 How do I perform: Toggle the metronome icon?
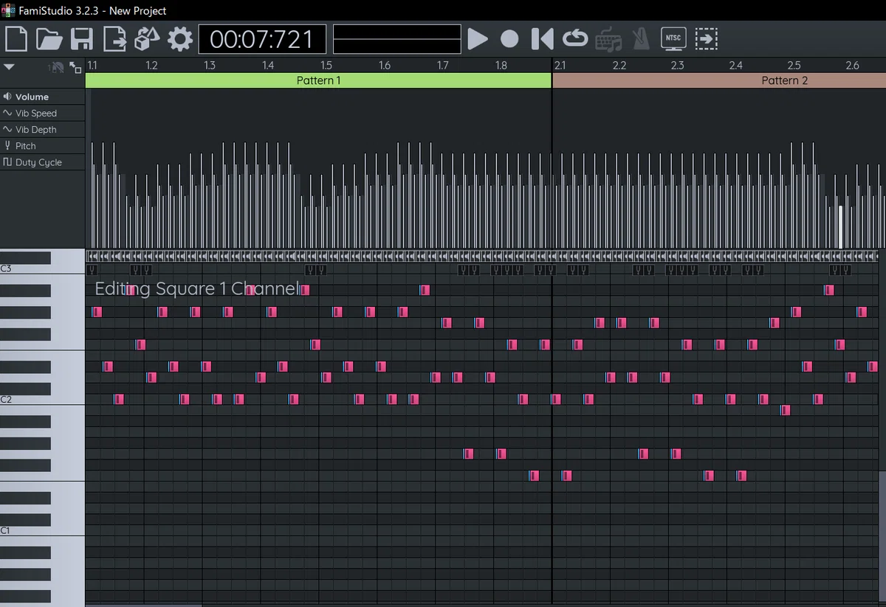click(x=641, y=38)
